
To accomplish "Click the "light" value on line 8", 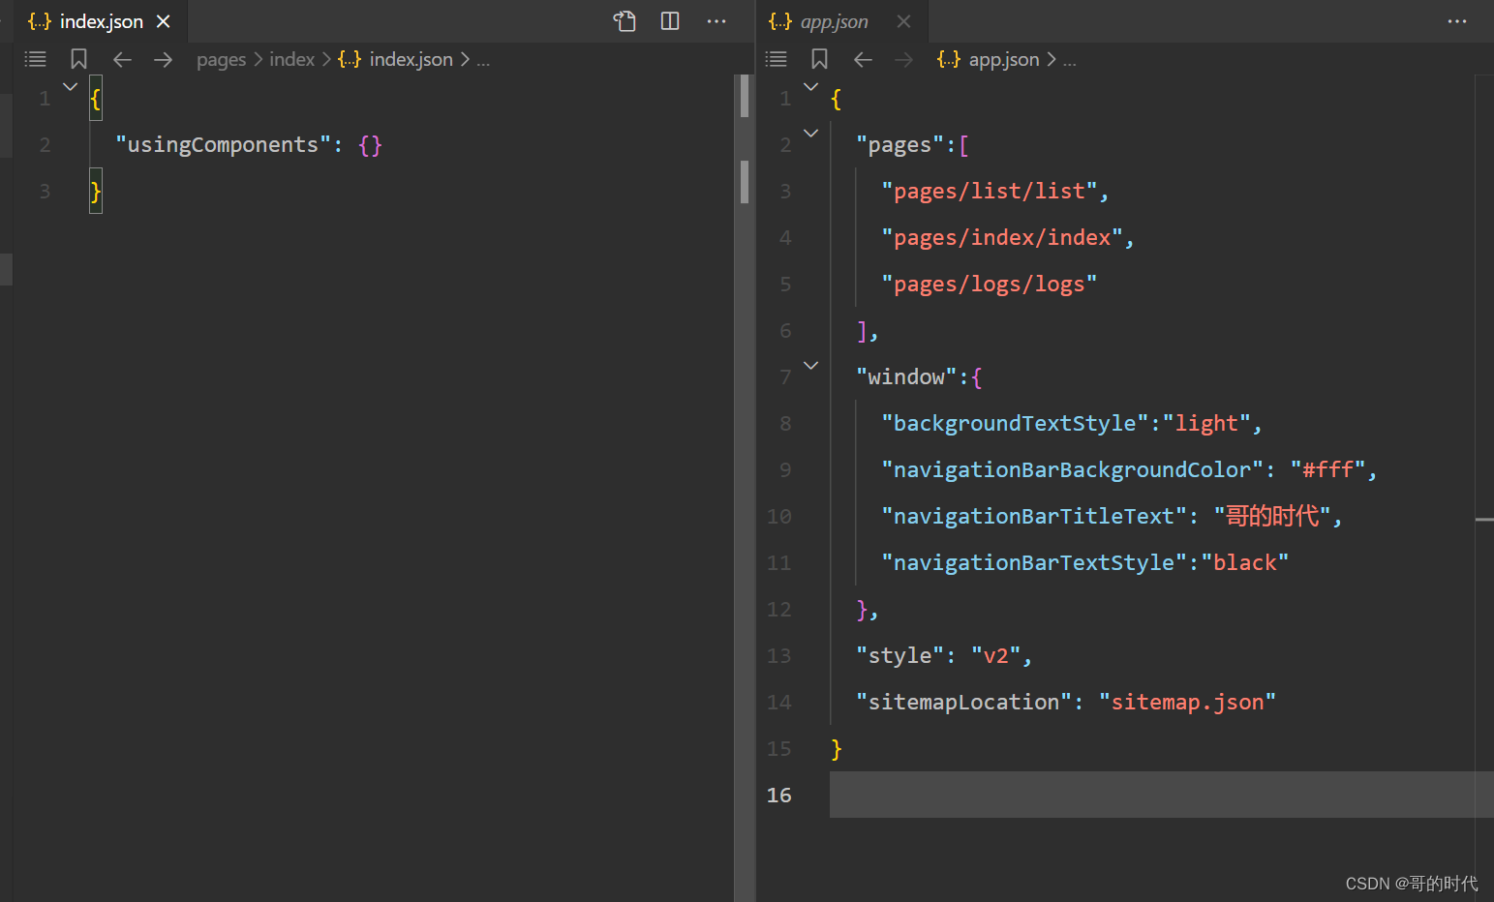I will (x=1206, y=424).
